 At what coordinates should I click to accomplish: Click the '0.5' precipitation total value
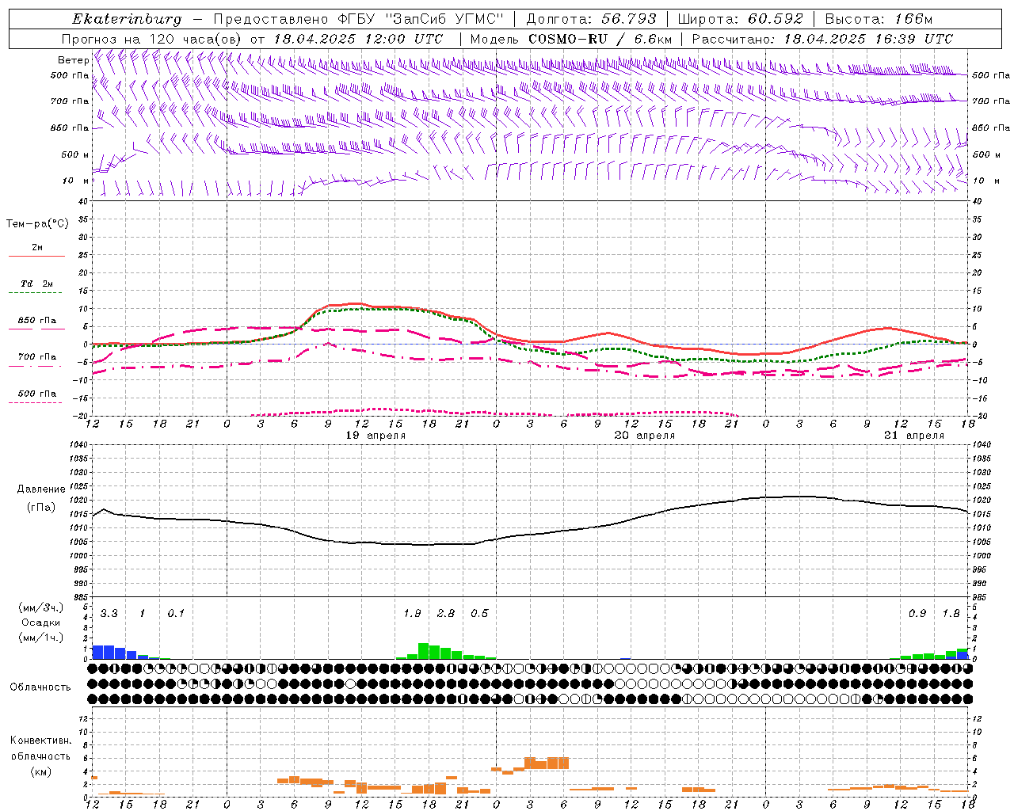[479, 613]
